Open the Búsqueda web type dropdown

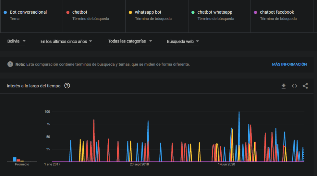point(183,42)
